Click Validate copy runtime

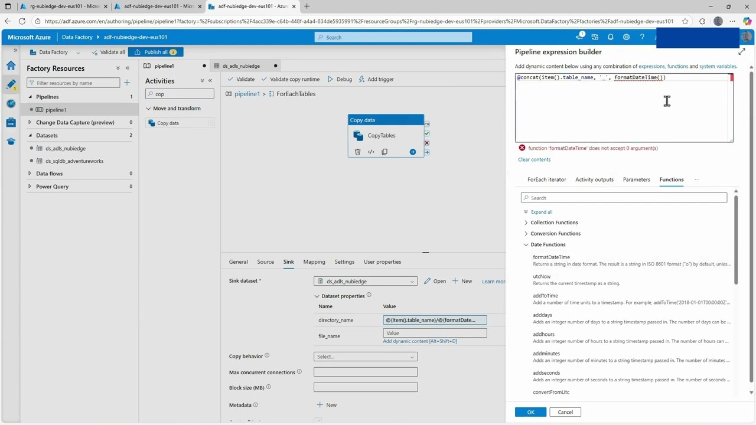coord(290,79)
